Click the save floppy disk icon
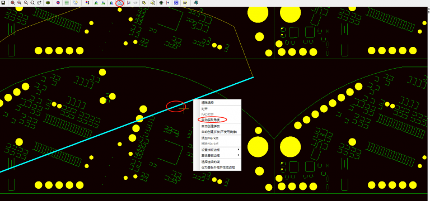This screenshot has height=201, width=430. [x=3, y=3]
